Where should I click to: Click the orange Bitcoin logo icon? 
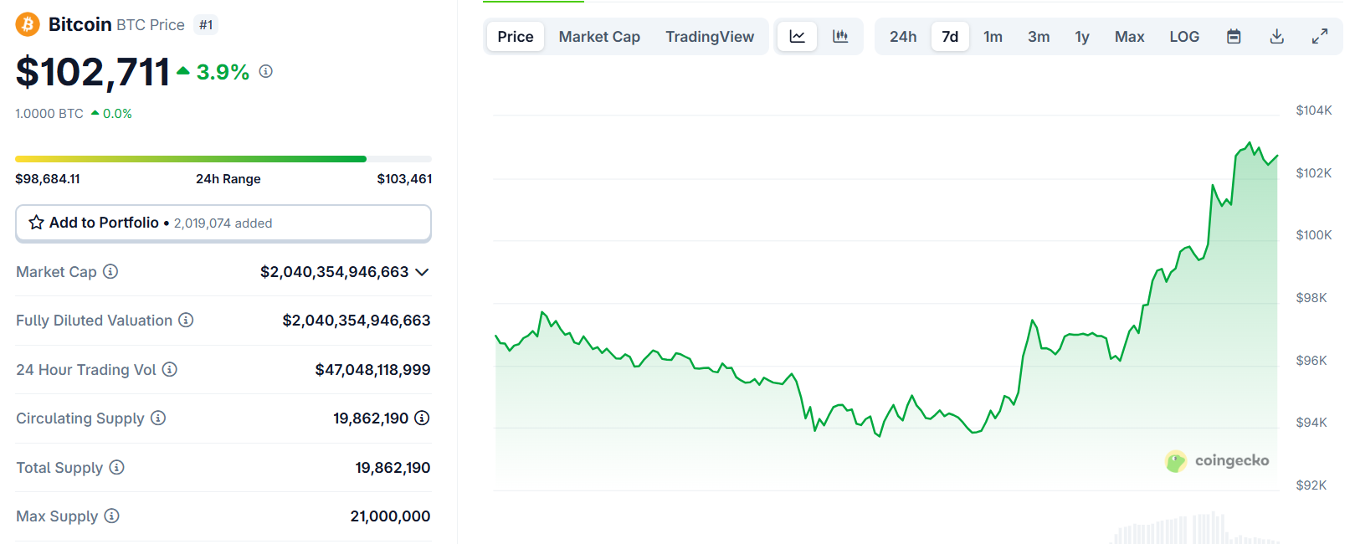[x=28, y=24]
